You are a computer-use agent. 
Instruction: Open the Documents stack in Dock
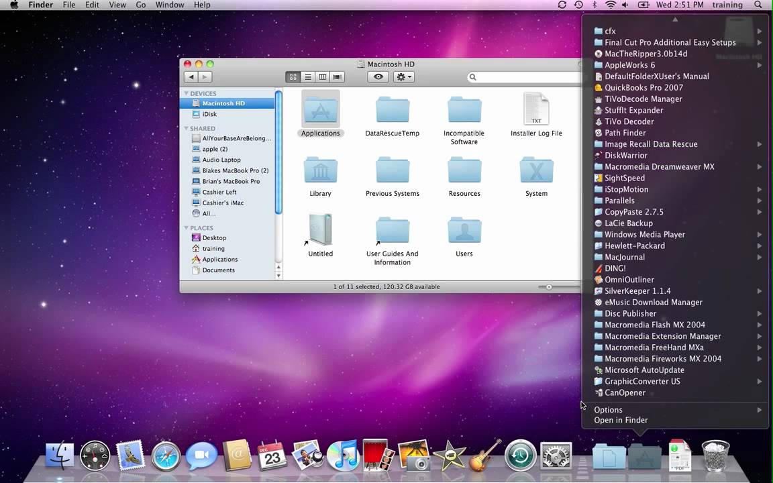tap(609, 456)
